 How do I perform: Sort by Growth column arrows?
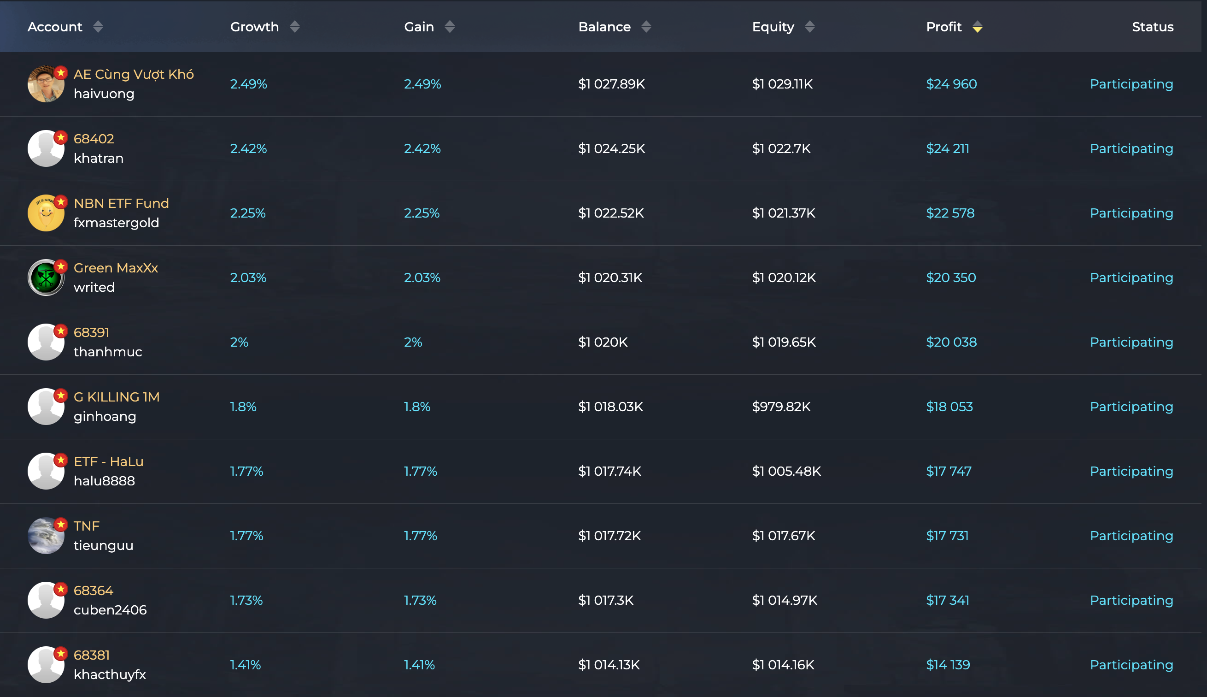pyautogui.click(x=295, y=27)
